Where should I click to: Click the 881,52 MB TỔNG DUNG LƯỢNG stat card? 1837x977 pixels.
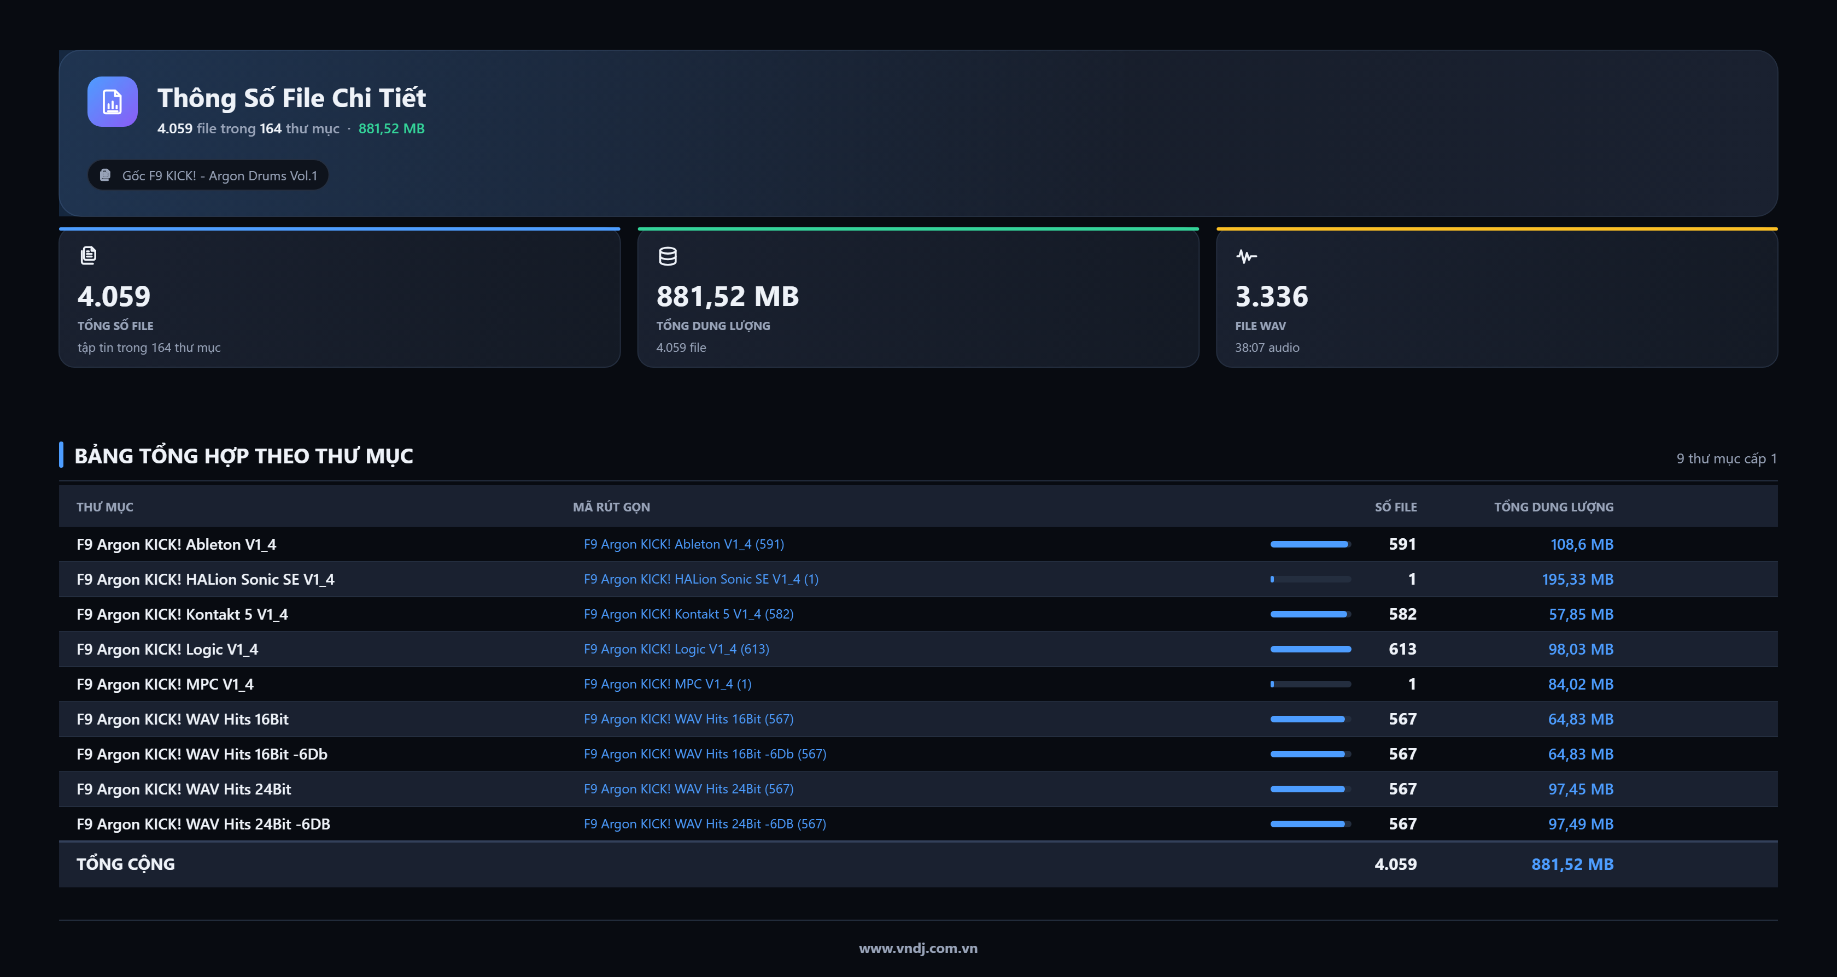[918, 298]
